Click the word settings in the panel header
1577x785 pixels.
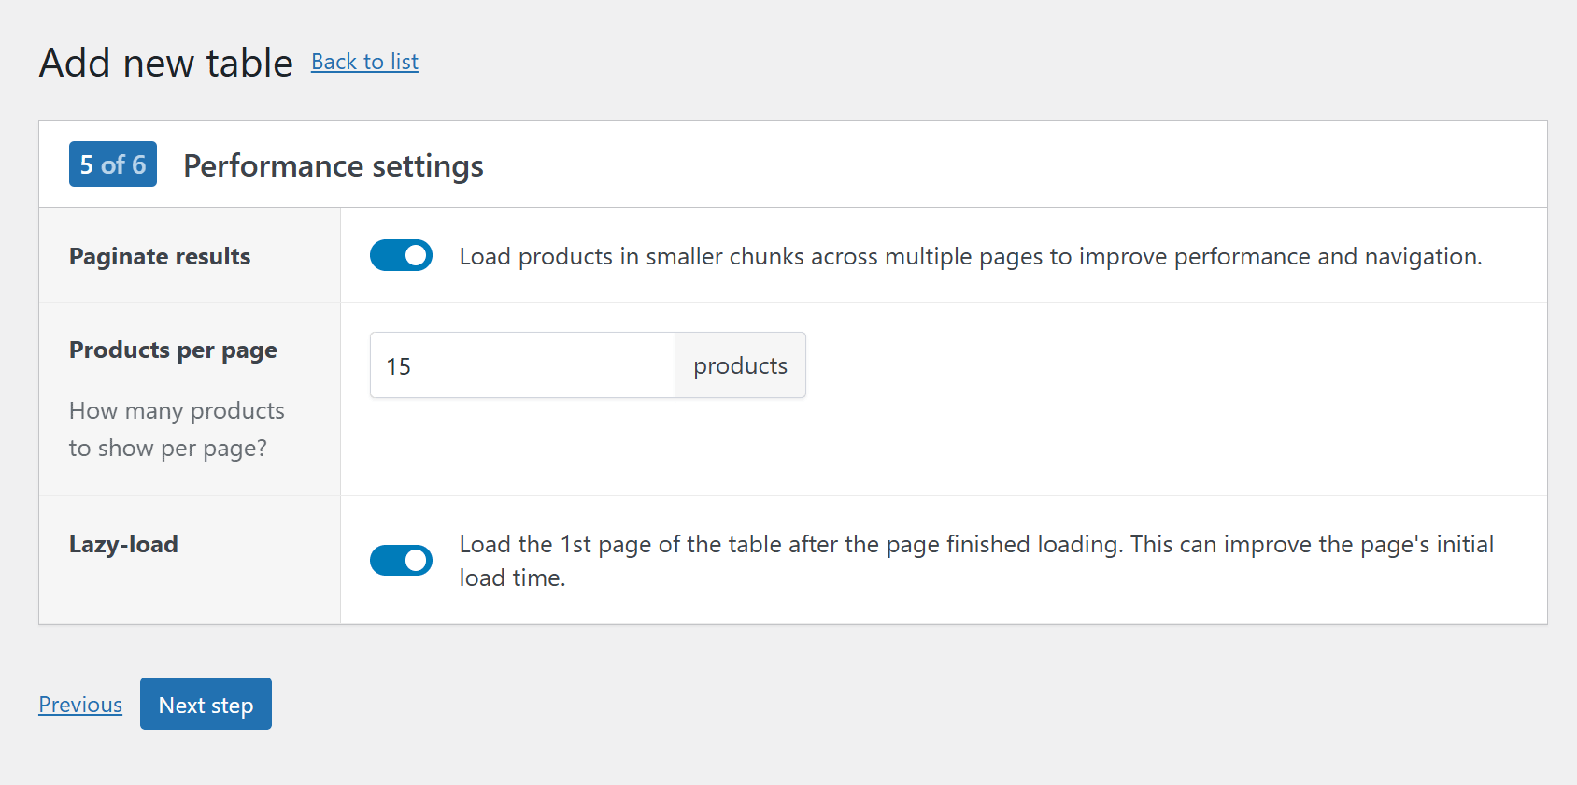tap(427, 166)
